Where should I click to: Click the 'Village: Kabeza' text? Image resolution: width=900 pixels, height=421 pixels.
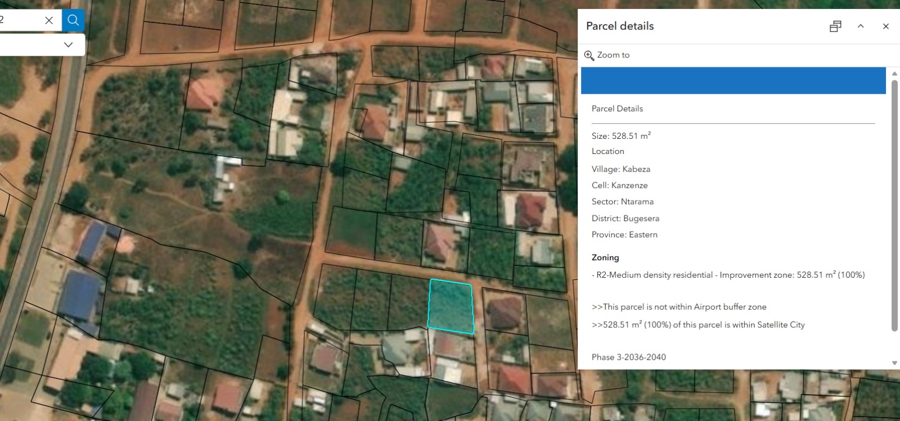(621, 169)
